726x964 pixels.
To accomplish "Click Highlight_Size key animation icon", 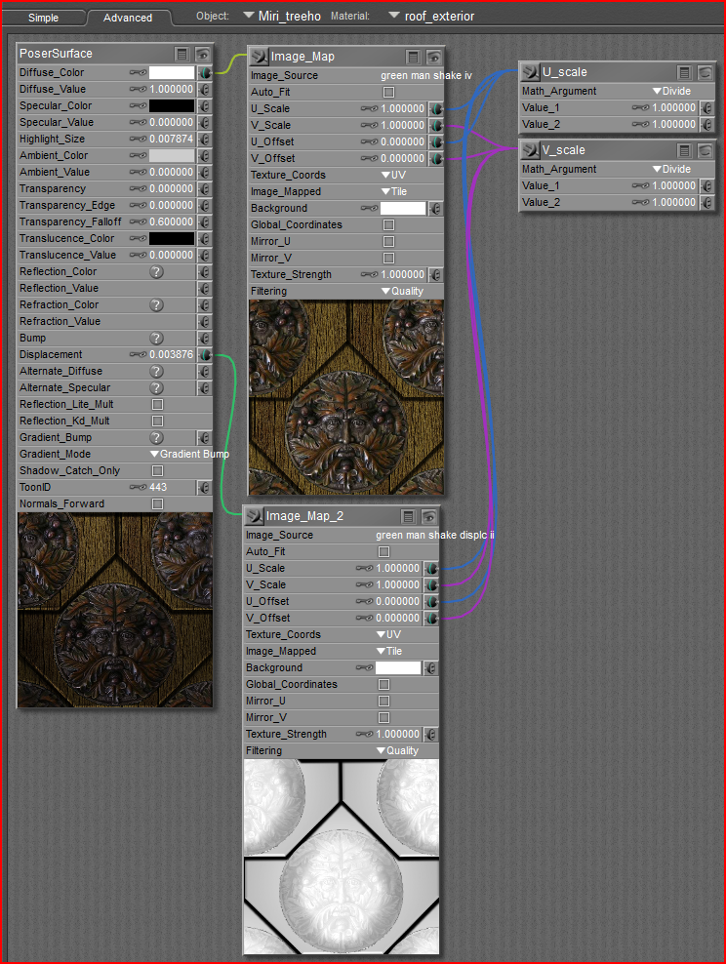I will pos(139,139).
